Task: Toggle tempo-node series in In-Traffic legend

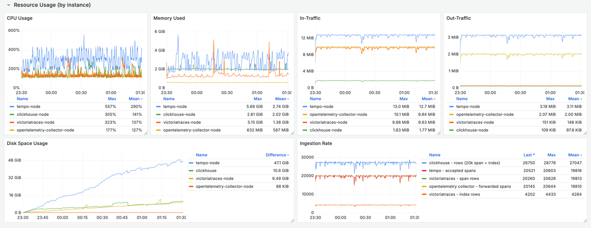Action: coord(322,106)
